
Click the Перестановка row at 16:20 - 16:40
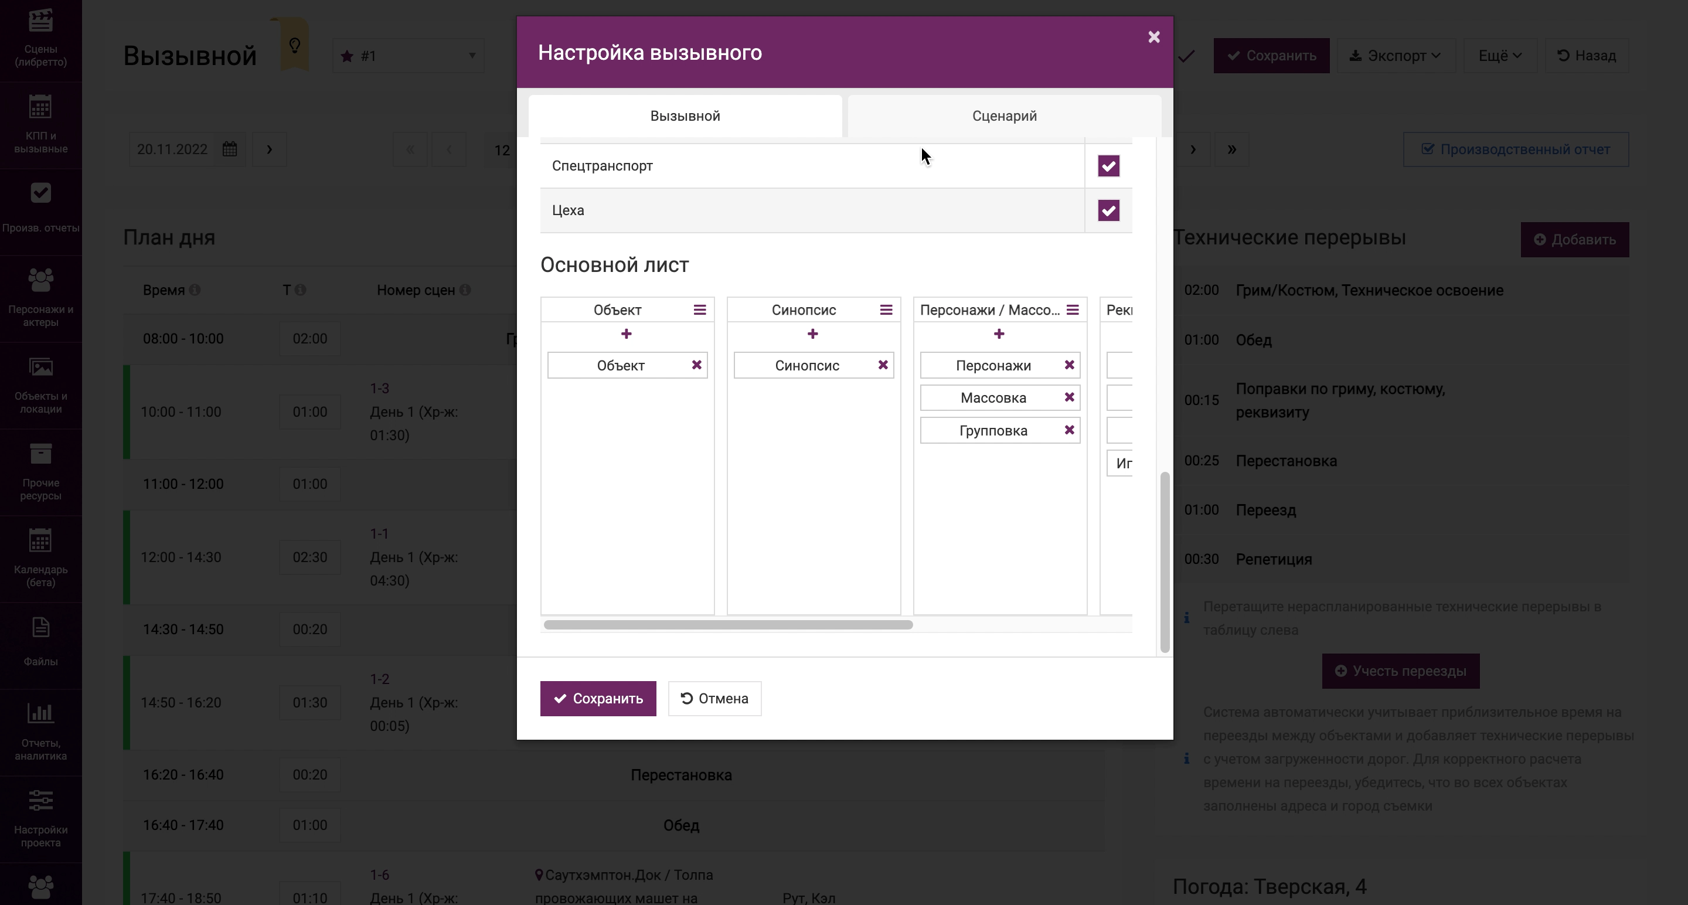coord(614,775)
